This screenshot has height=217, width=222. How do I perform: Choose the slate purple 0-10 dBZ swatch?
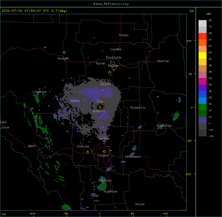[202, 120]
